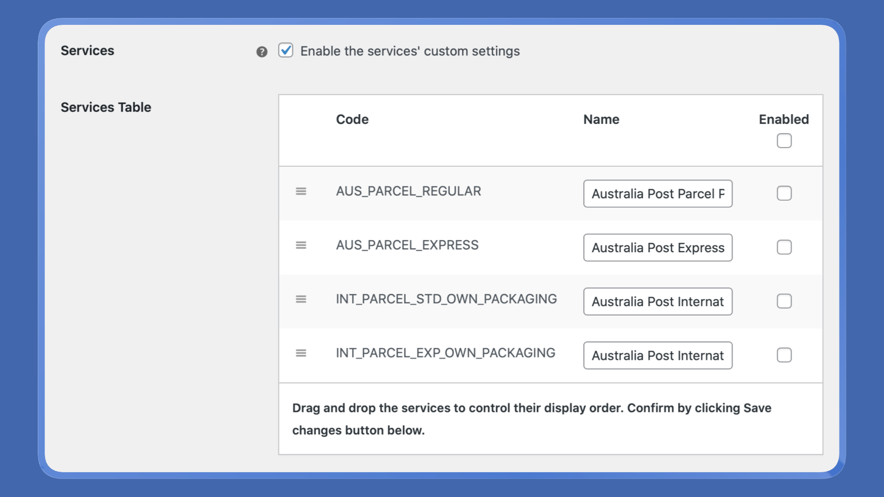
Task: Click the Enabled column header text
Action: (784, 119)
